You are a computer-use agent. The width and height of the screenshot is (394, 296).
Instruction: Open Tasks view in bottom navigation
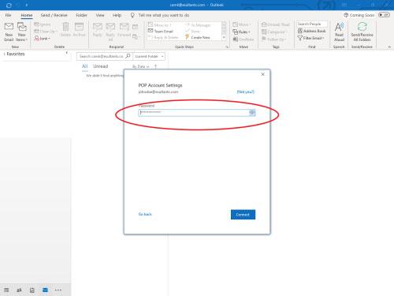coord(32,290)
